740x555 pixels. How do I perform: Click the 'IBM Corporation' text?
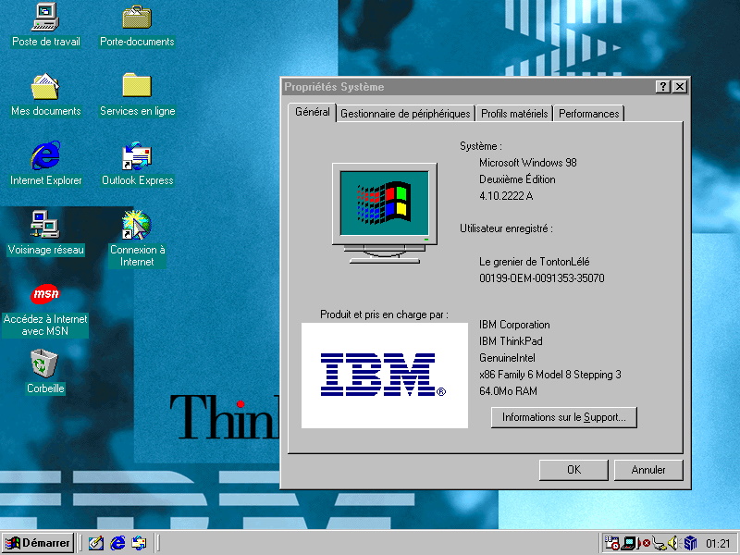pos(514,325)
